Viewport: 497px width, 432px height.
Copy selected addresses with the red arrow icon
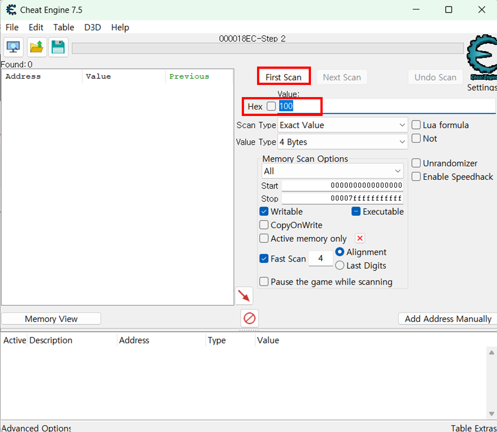click(244, 296)
